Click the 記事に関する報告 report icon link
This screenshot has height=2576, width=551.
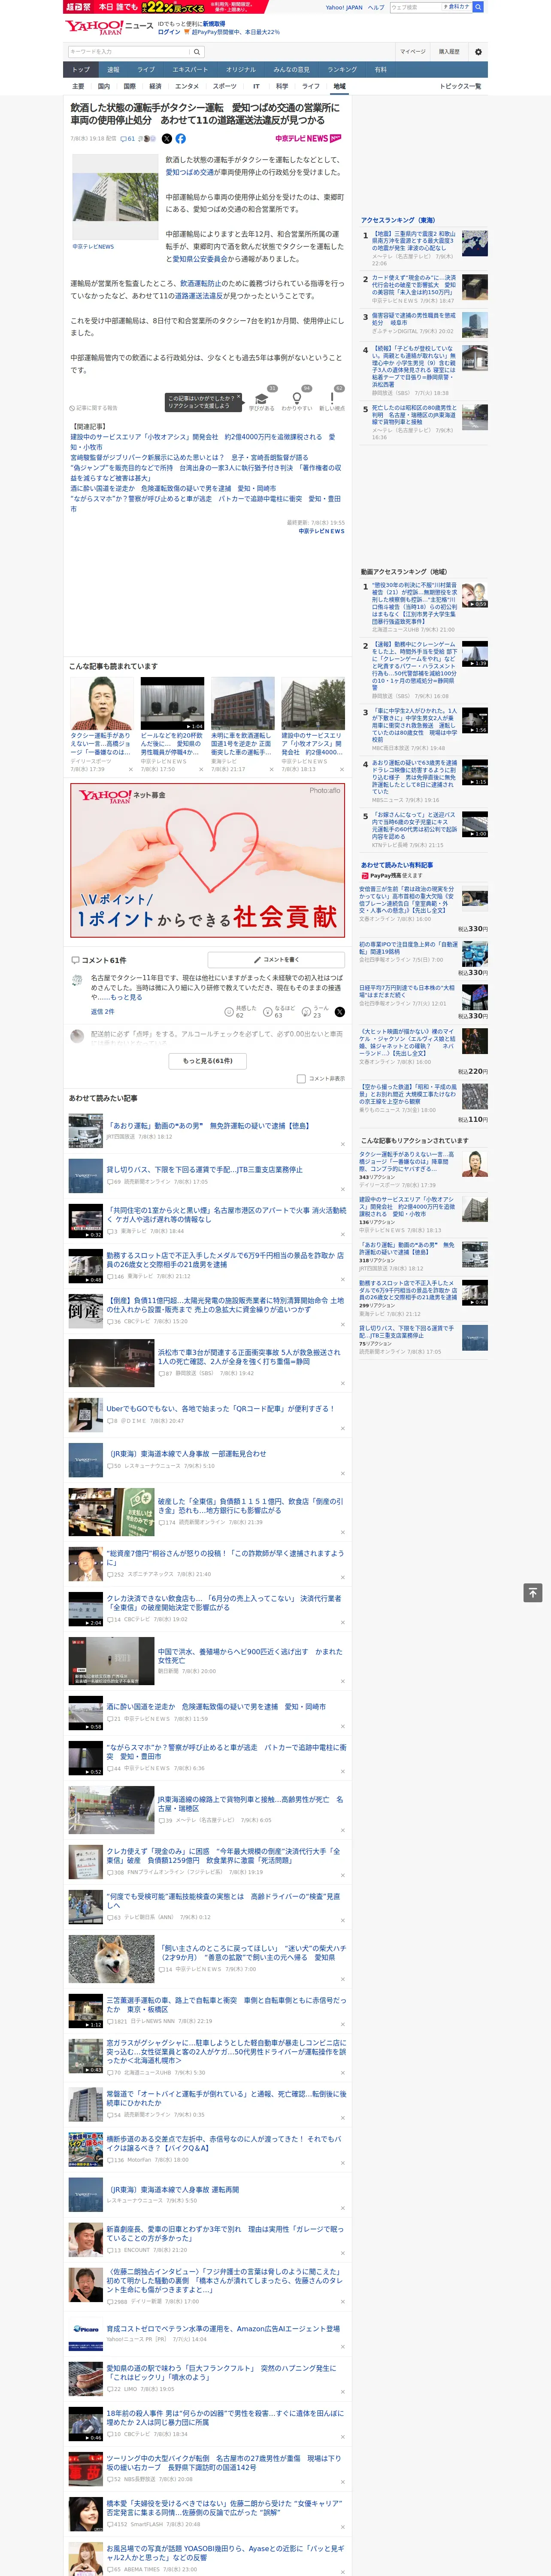coord(94,408)
